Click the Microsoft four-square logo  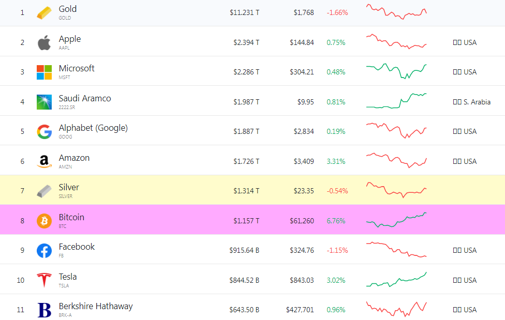click(44, 72)
